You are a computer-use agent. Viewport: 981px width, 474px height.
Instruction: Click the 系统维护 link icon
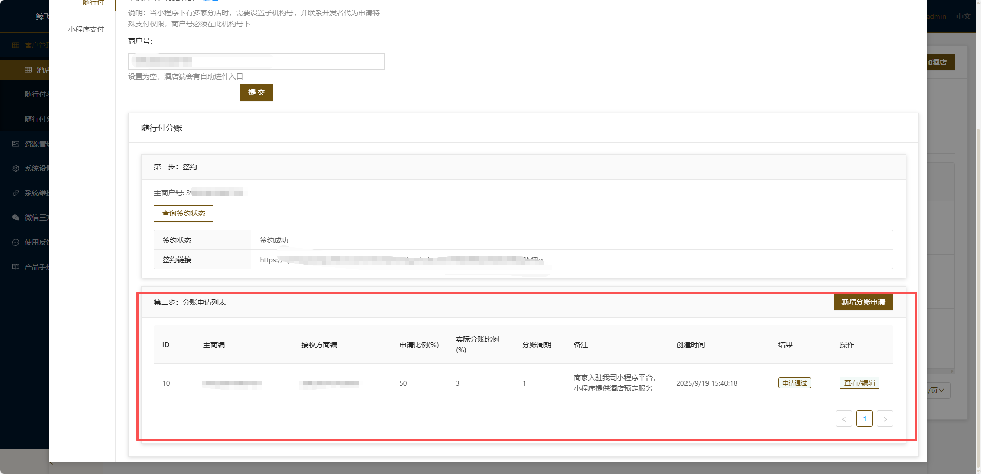tap(16, 193)
